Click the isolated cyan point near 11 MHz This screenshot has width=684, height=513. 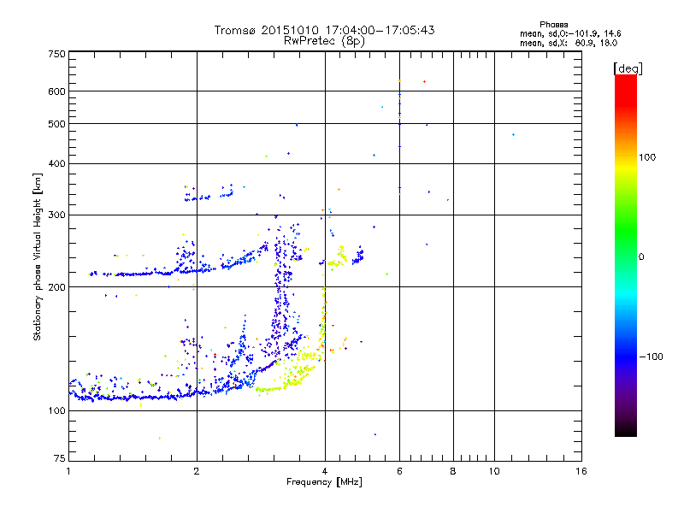click(514, 135)
